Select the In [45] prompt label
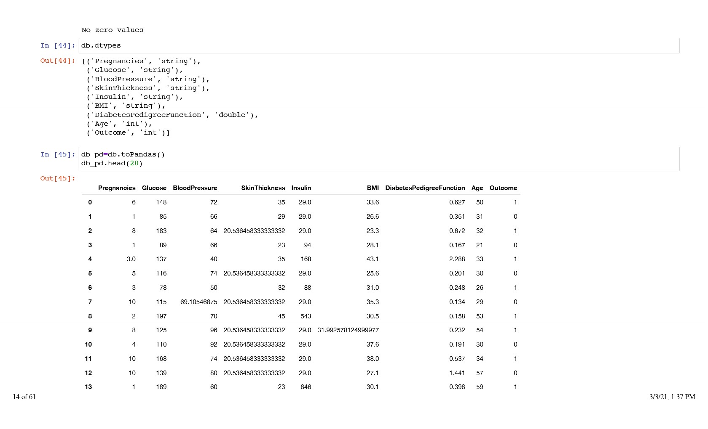Screen dimensions: 708x429 [58, 155]
